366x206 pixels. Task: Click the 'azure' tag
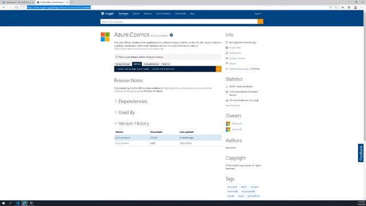pyautogui.click(x=244, y=187)
